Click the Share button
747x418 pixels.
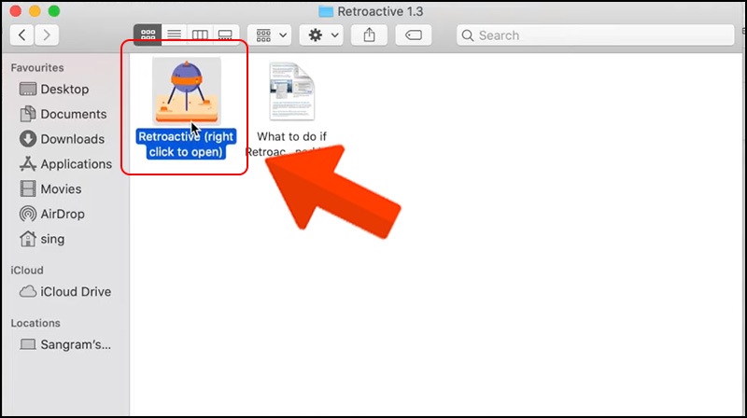point(369,35)
